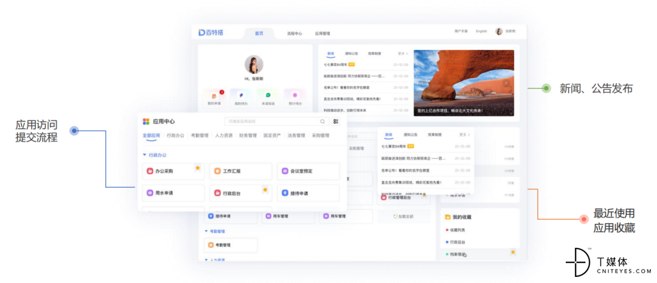Open the 工作汇报 app icon
The image size is (657, 283).
click(217, 171)
